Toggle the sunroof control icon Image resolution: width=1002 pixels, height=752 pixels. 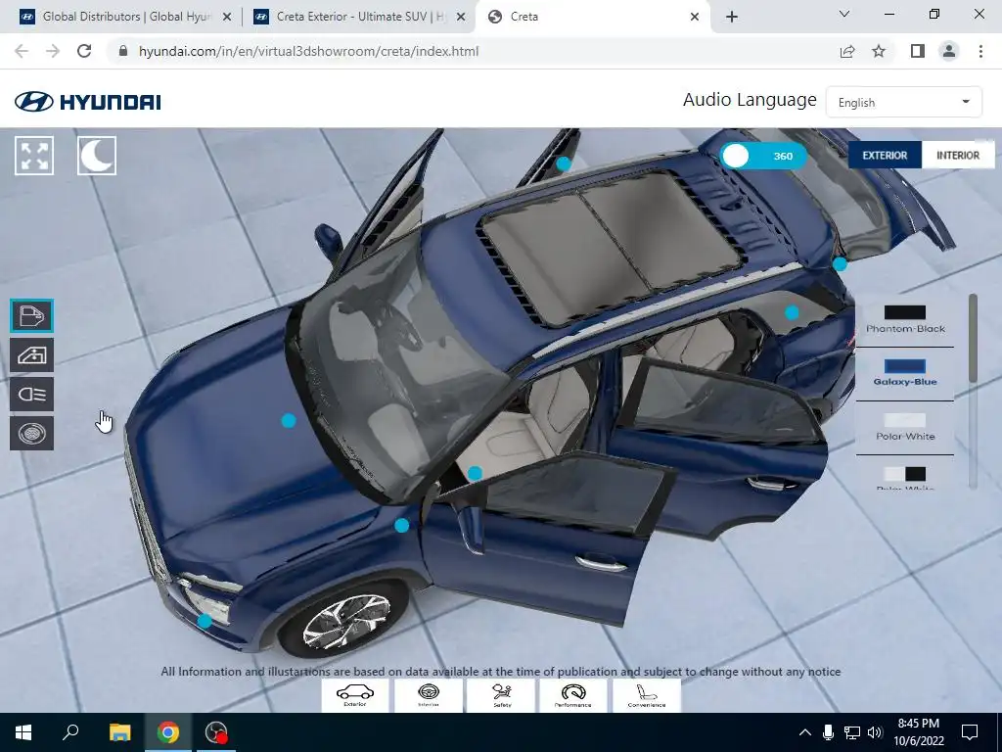(32, 354)
